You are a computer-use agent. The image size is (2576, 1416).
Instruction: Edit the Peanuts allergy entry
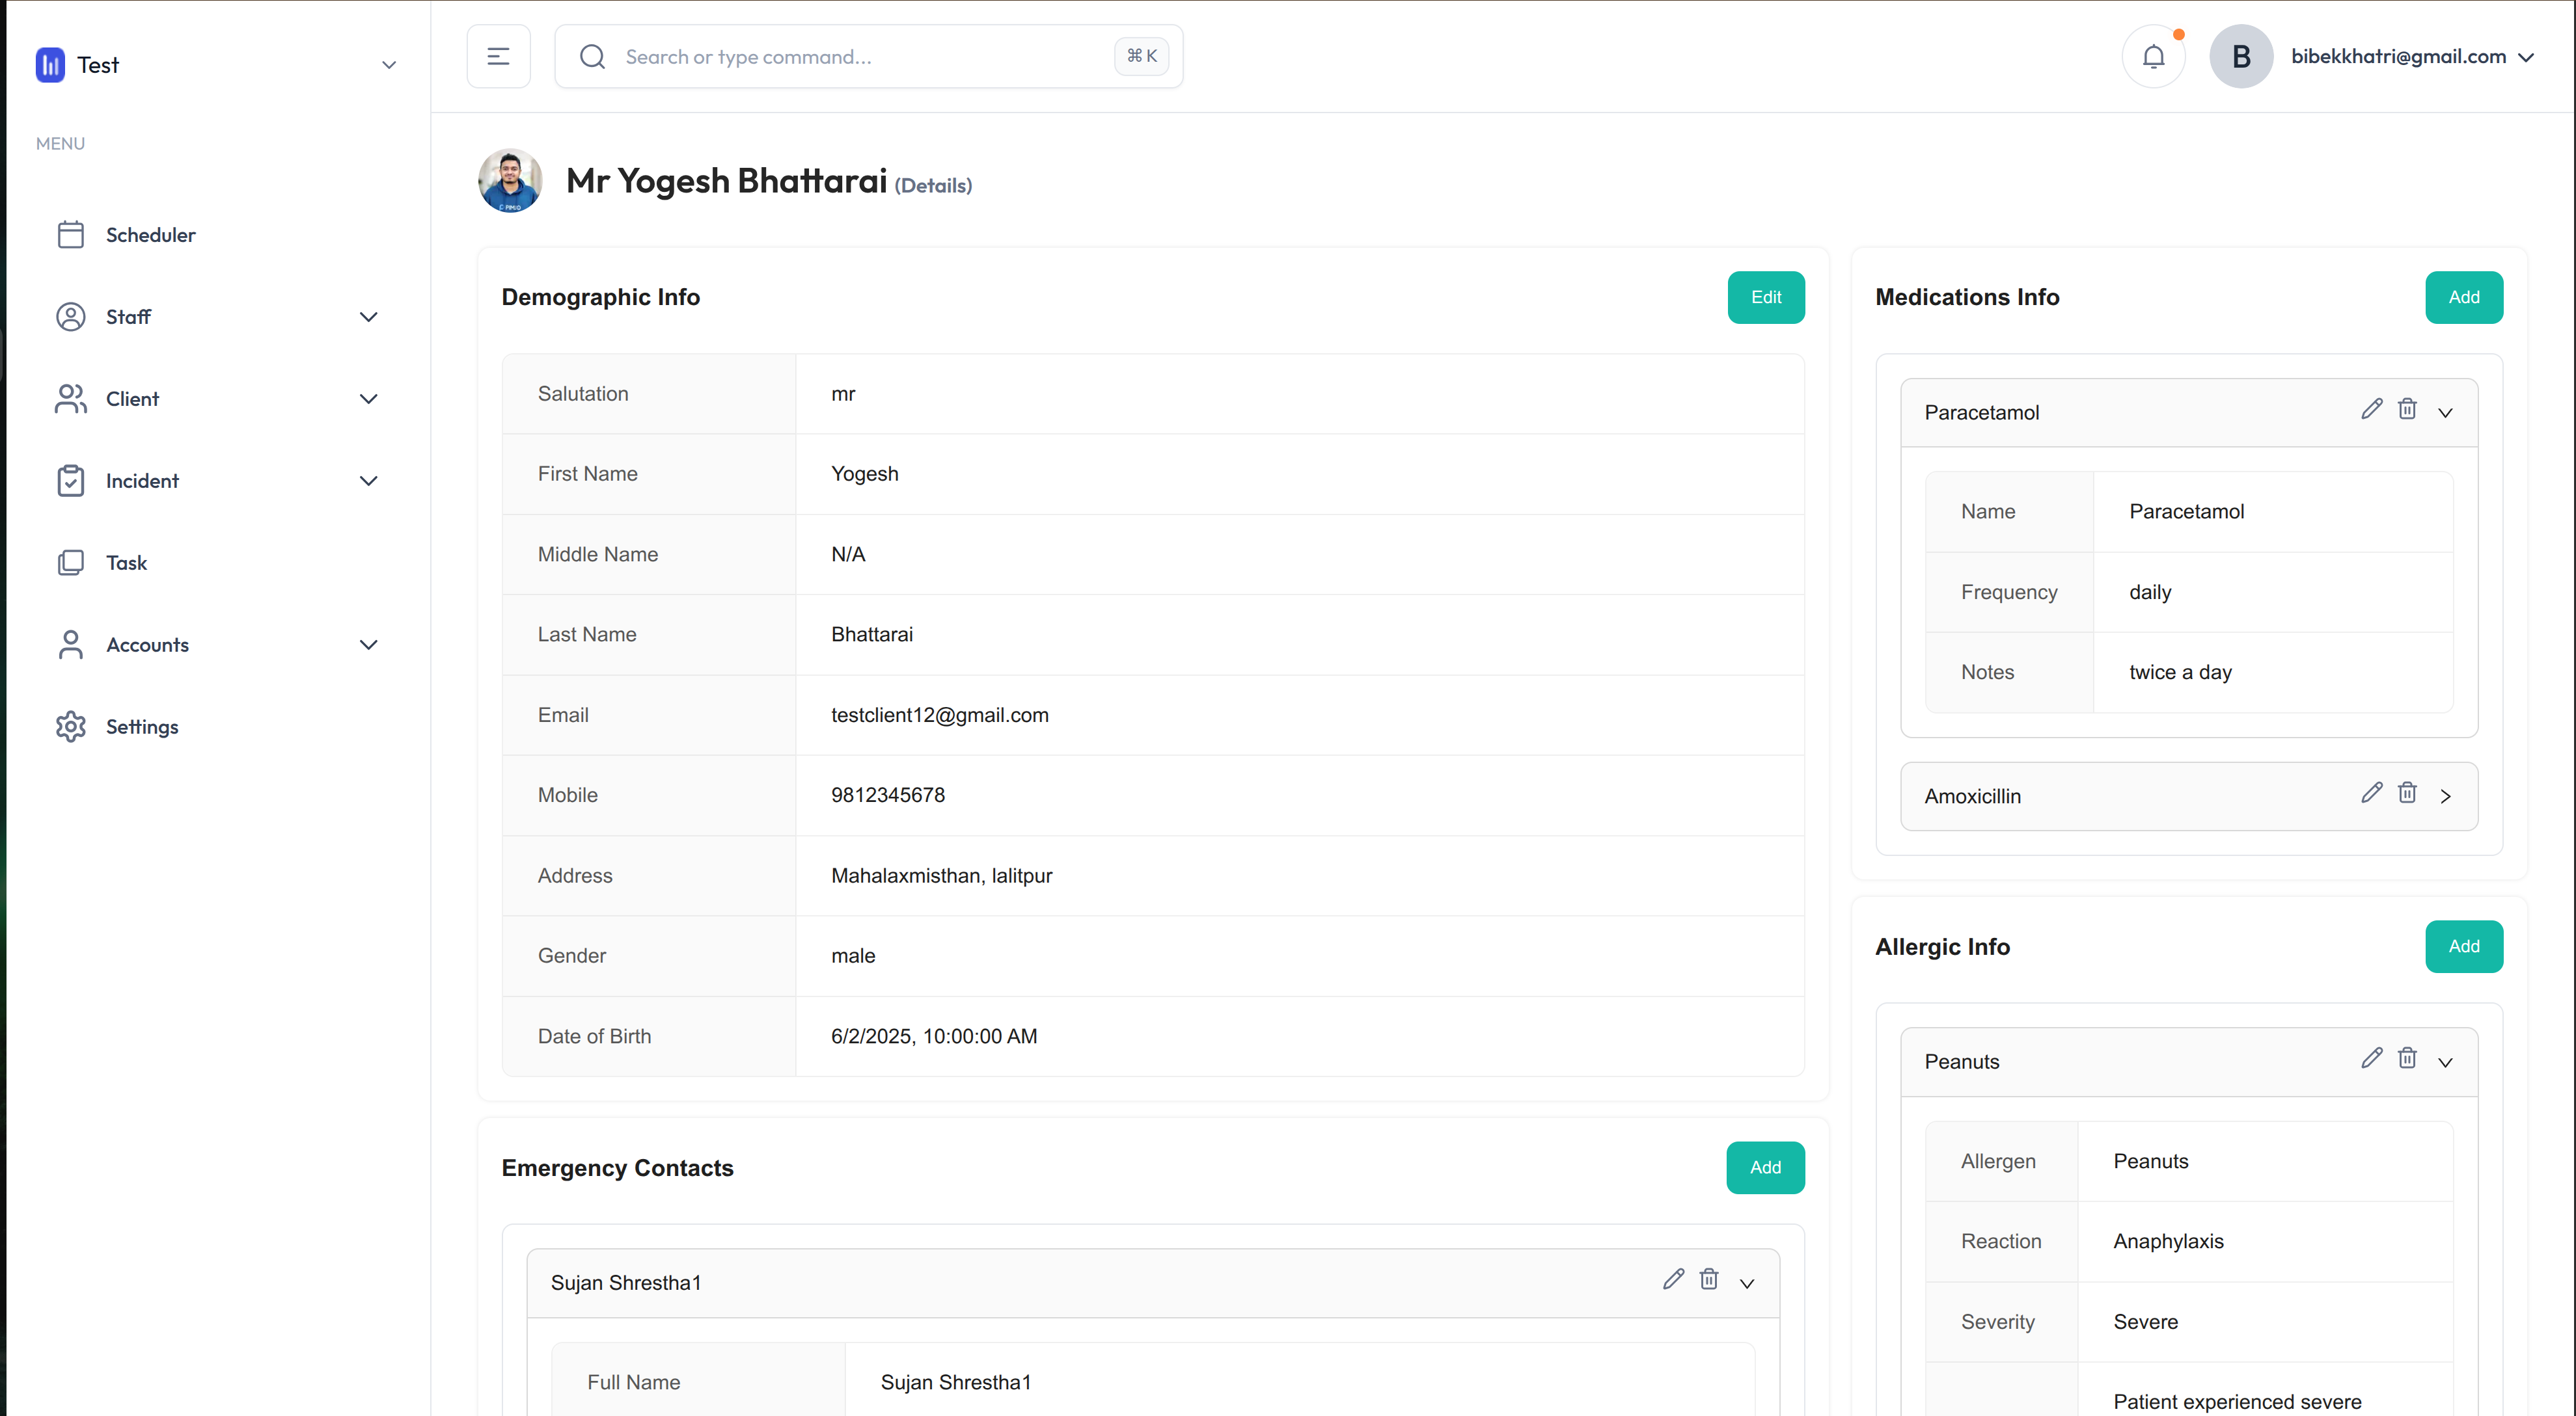[x=2371, y=1060]
